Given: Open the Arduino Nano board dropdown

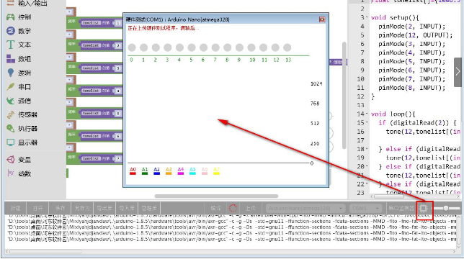Looking at the screenshot, I should click(305, 209).
